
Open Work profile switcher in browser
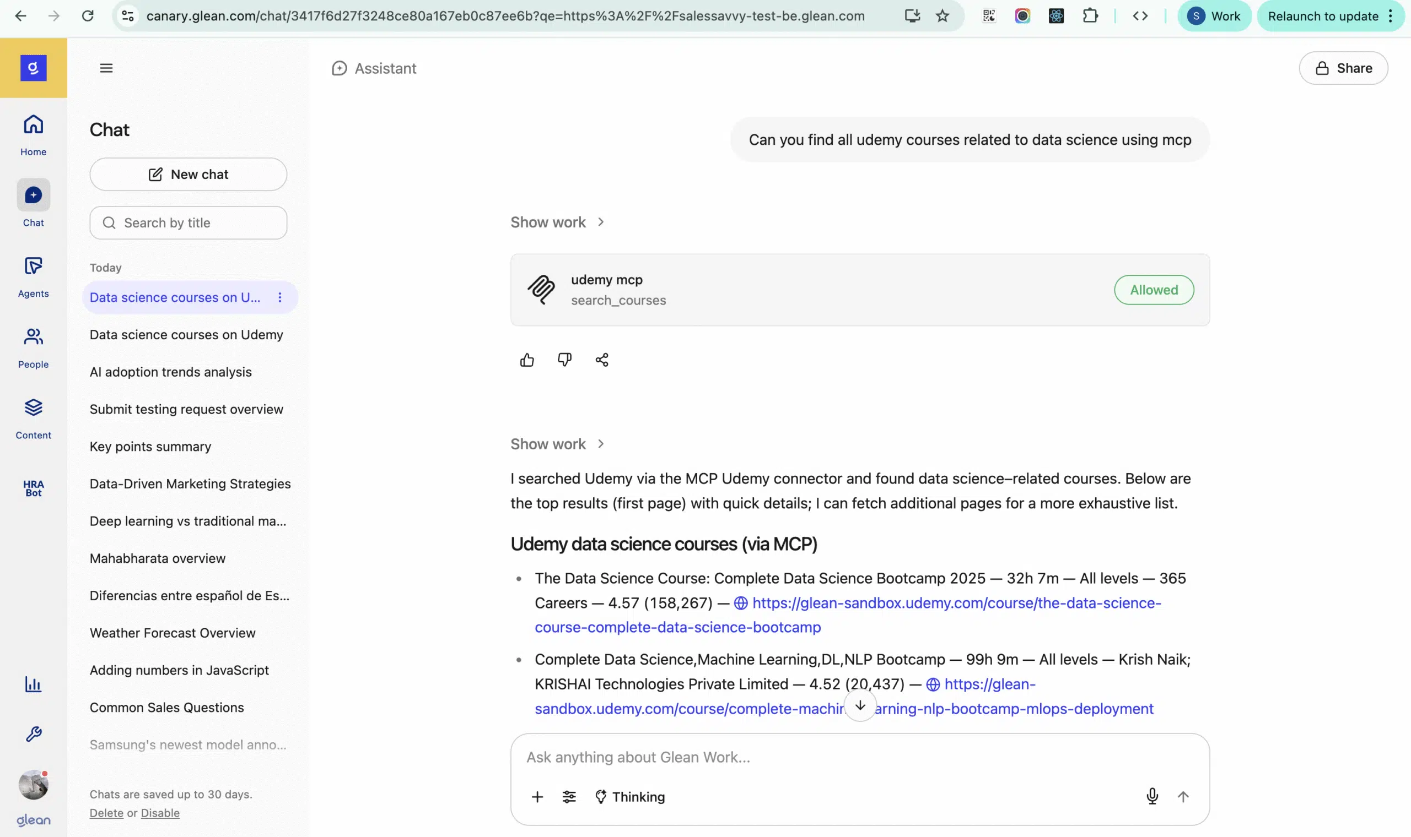coord(1214,16)
